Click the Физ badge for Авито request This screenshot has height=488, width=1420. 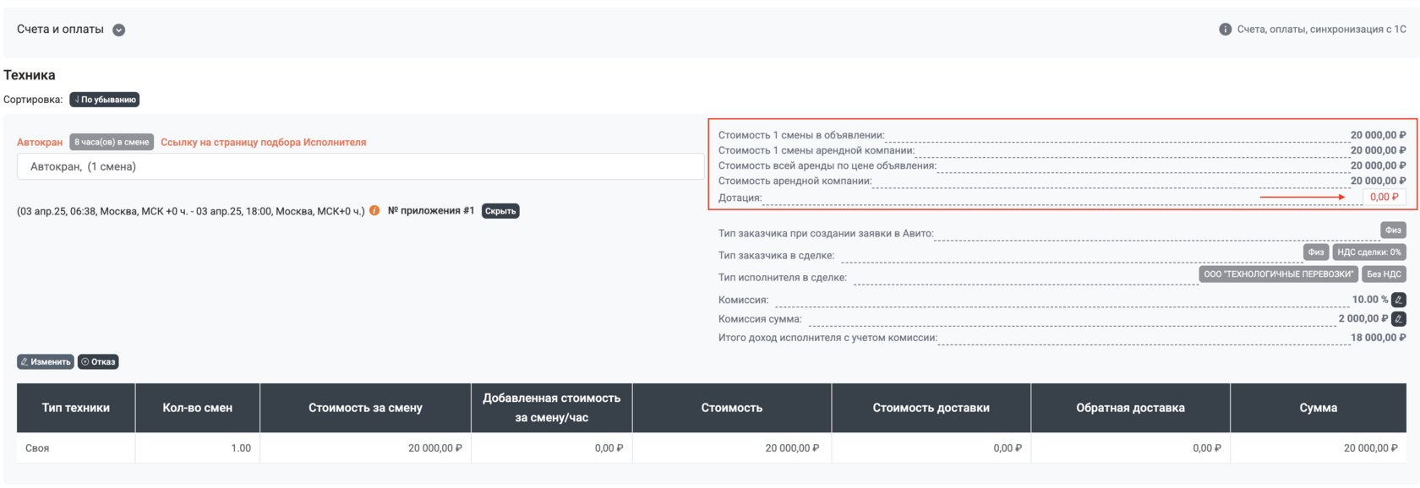click(1393, 230)
